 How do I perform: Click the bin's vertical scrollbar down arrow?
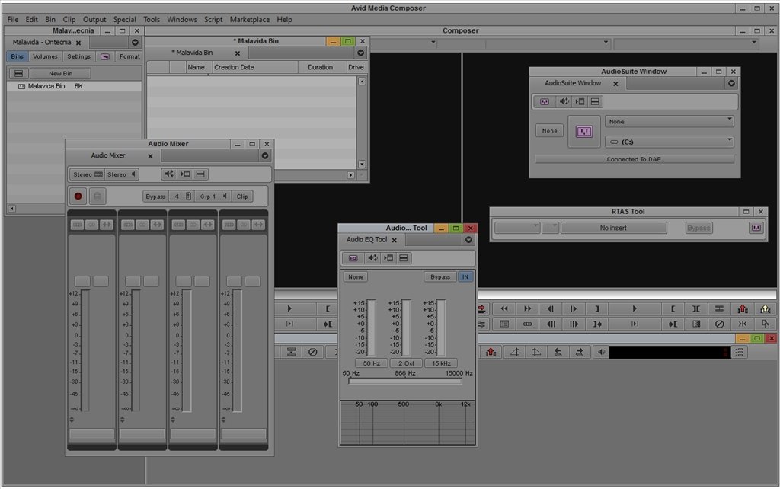(x=362, y=164)
